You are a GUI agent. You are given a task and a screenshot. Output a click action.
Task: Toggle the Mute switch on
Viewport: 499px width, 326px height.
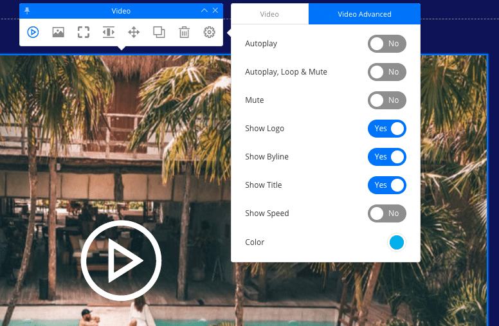[386, 100]
